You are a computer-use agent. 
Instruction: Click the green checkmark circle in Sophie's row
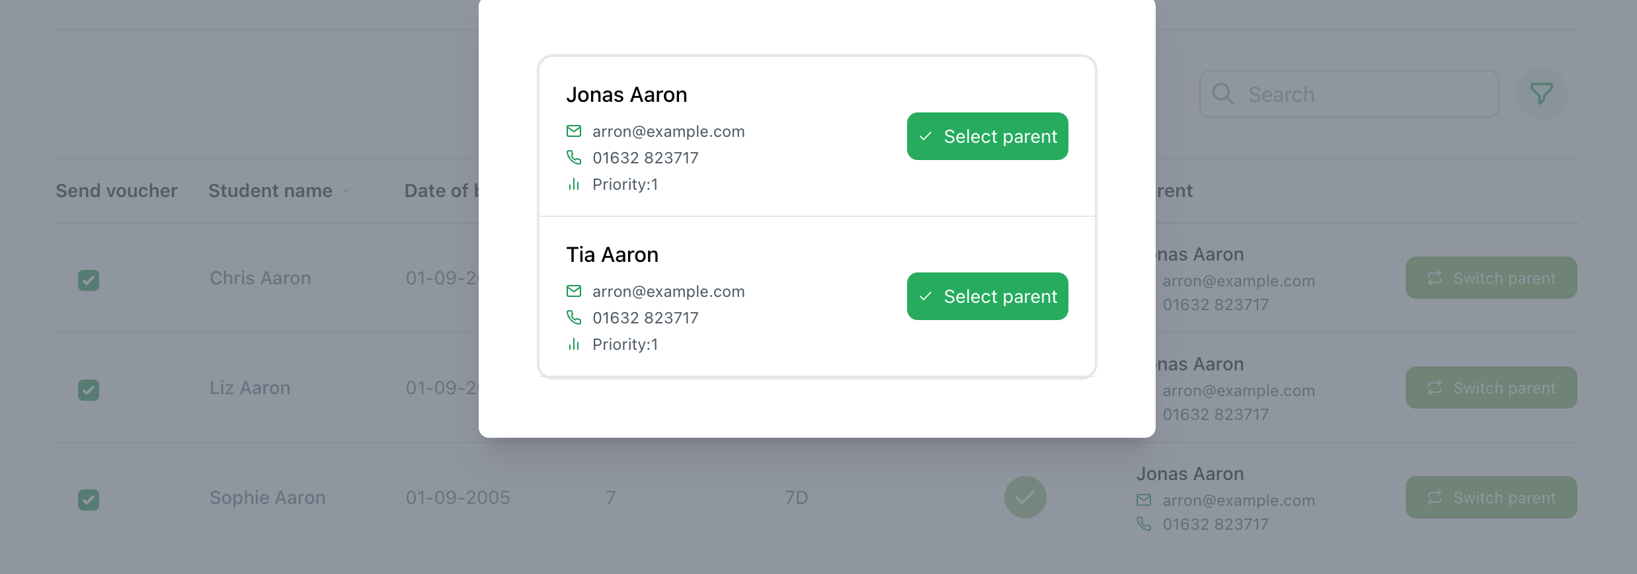point(1025,497)
